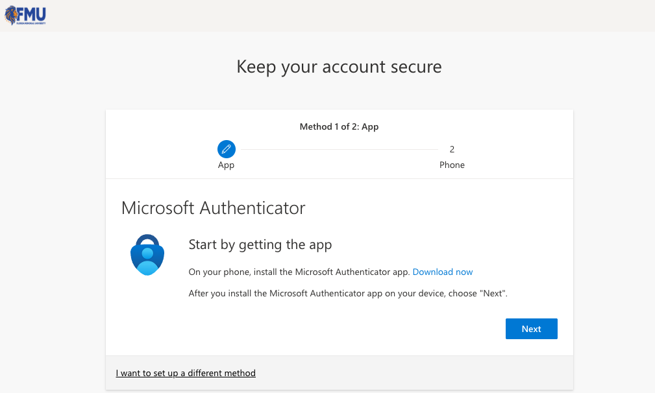The image size is (655, 393).
Task: Click the Microsoft Authenticator title
Action: point(213,208)
